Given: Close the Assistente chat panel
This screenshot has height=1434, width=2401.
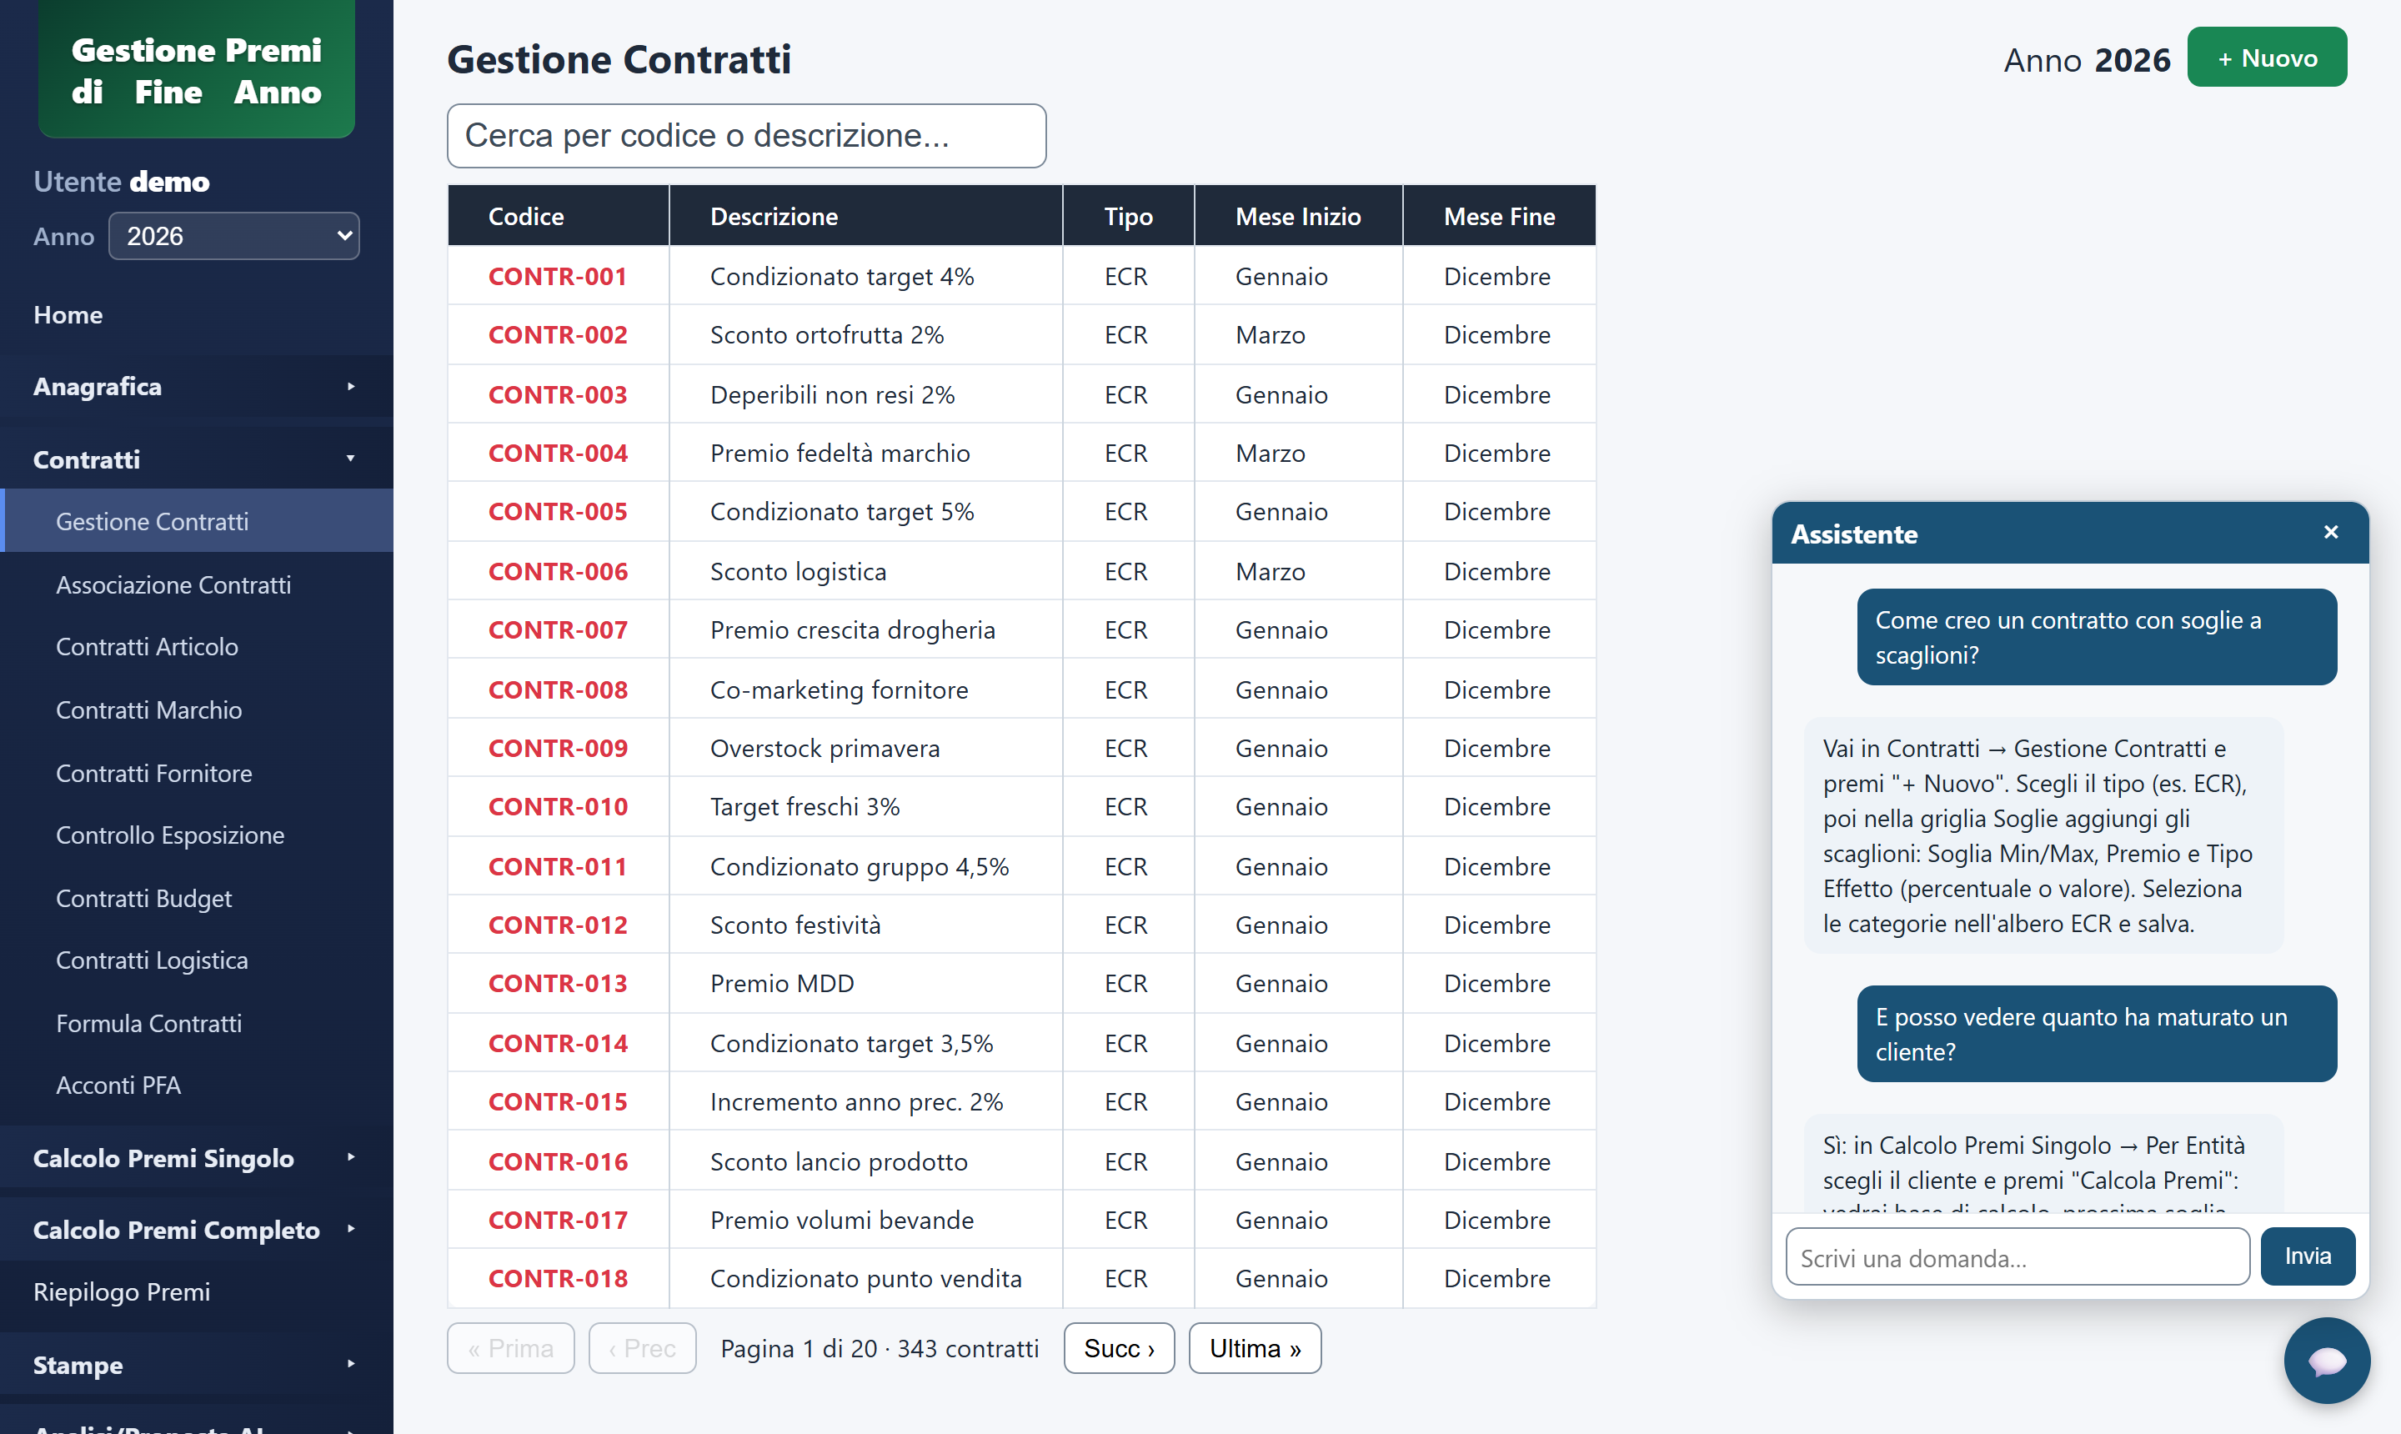Looking at the screenshot, I should [2330, 533].
